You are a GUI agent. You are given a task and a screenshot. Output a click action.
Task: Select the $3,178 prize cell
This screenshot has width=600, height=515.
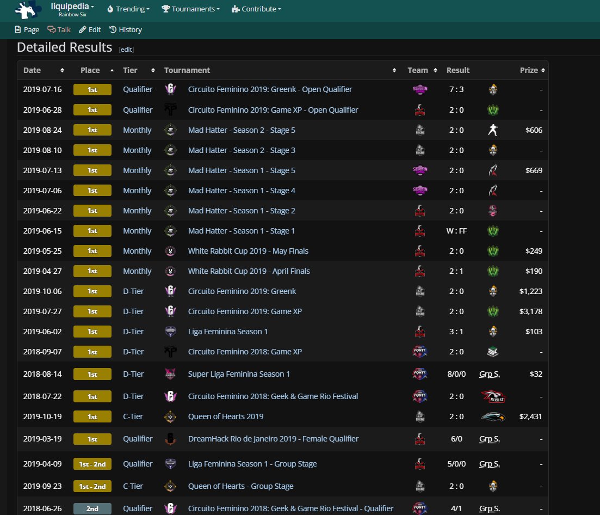[530, 312]
